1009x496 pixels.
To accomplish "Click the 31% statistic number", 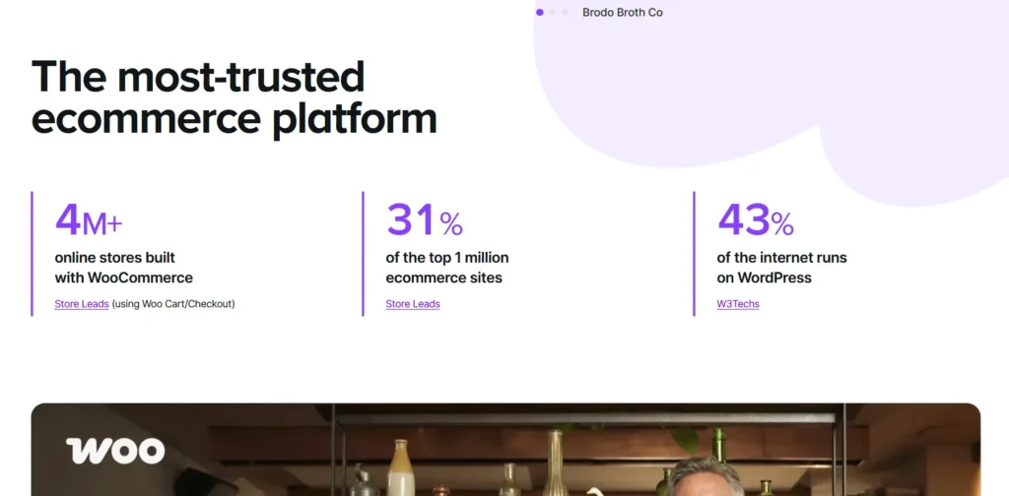I will pyautogui.click(x=424, y=220).
